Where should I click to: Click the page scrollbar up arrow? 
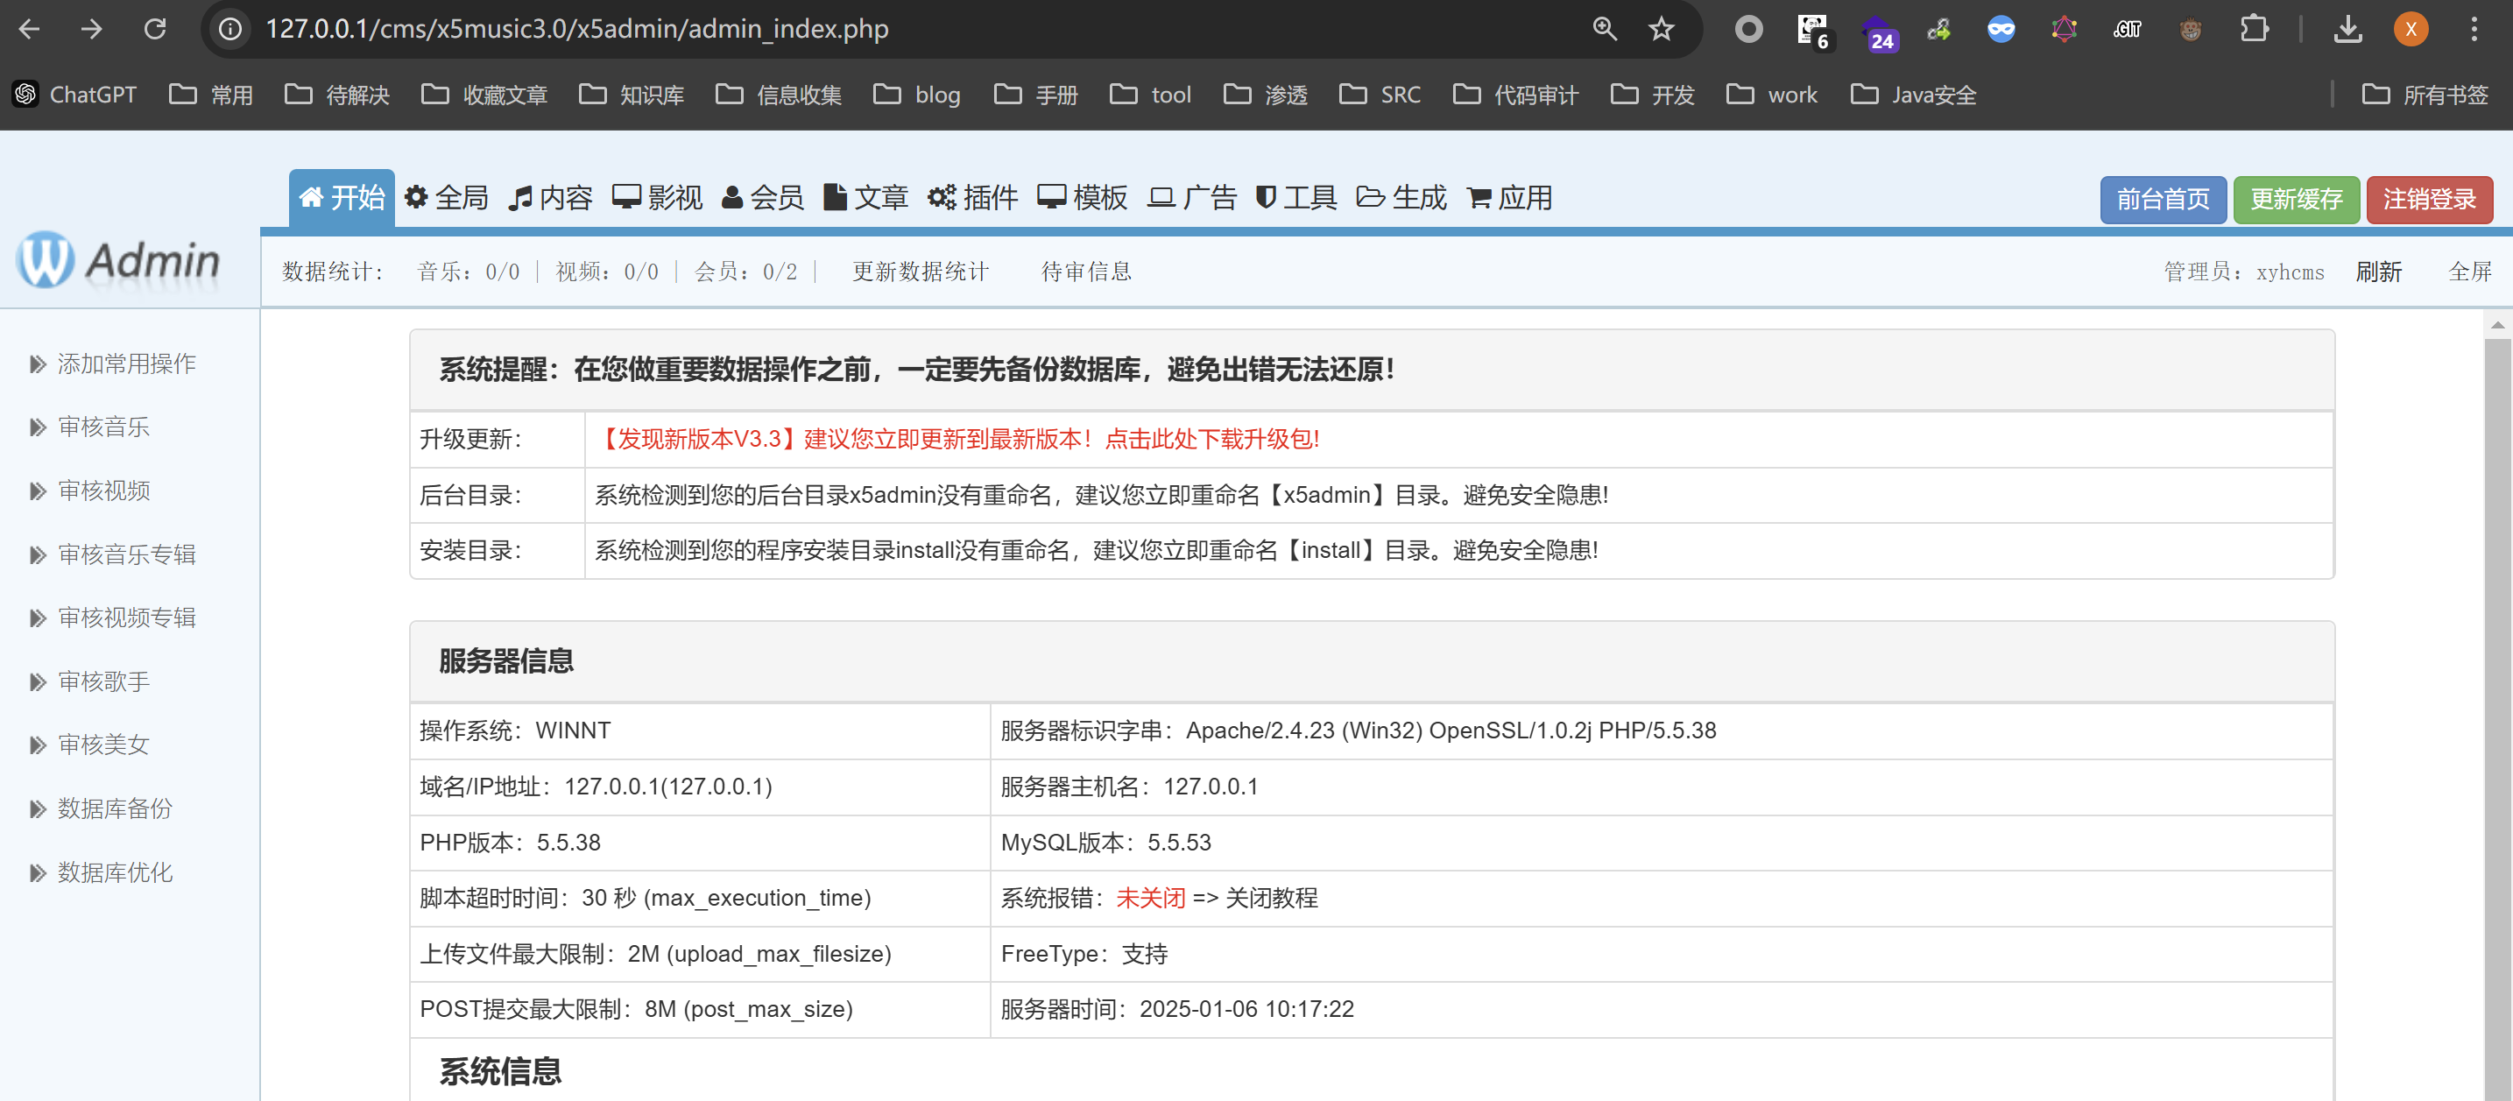tap(2497, 325)
